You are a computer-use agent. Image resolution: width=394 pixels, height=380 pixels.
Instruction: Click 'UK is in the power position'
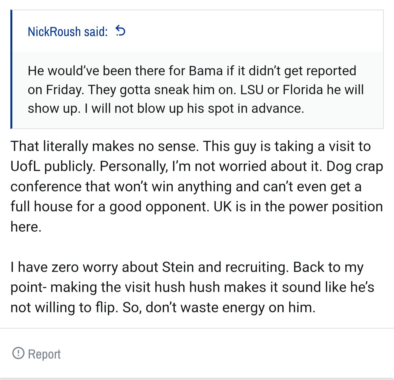pyautogui.click(x=298, y=206)
